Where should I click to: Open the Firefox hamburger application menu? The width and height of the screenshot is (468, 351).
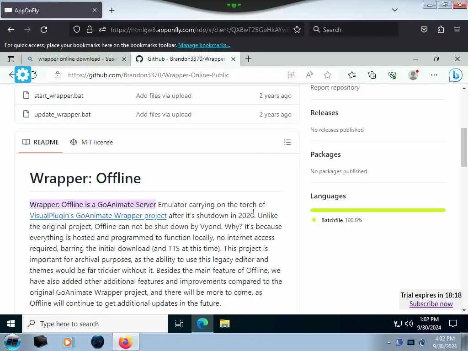coord(457,30)
